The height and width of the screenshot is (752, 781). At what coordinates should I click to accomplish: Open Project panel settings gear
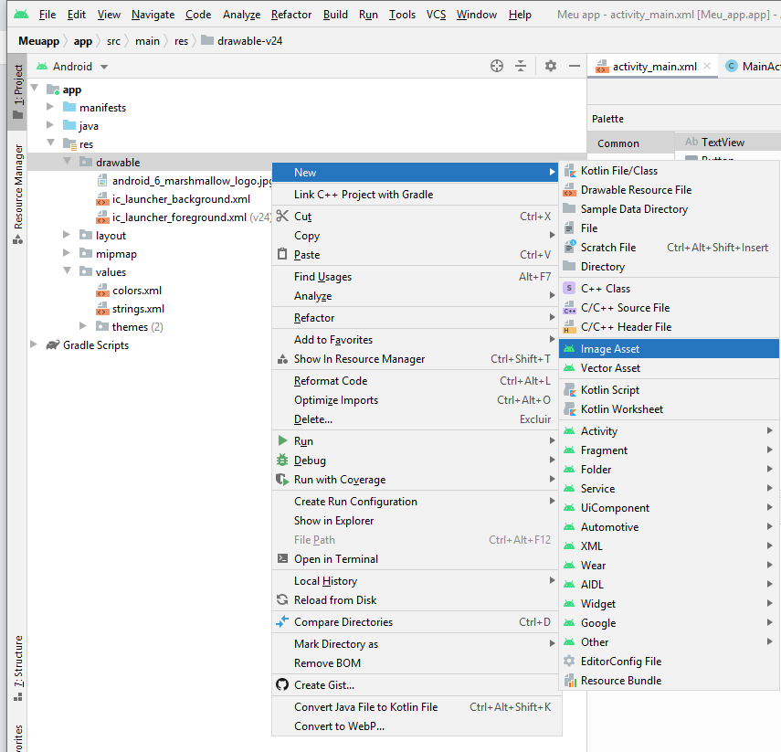coord(550,66)
